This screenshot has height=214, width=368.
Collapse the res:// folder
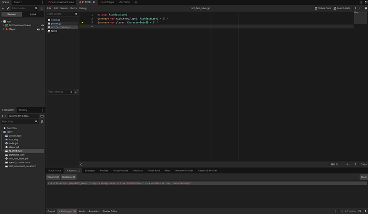2,132
